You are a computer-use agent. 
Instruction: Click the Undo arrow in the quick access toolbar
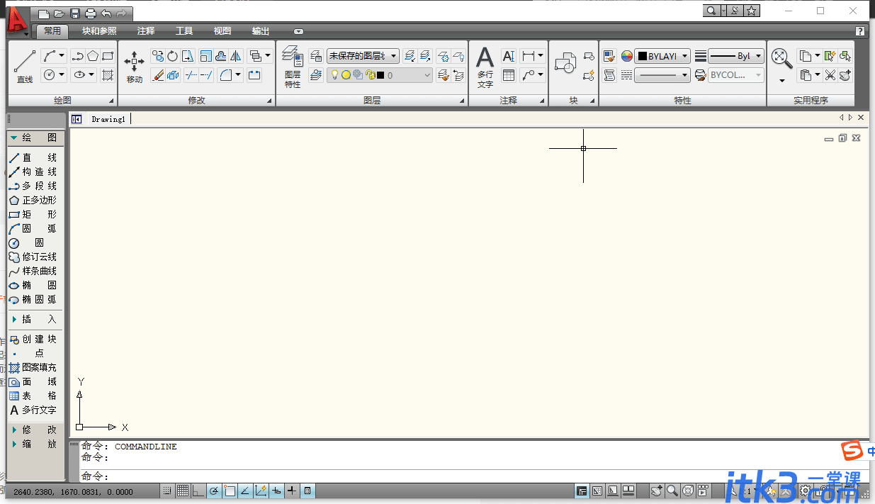click(x=106, y=13)
